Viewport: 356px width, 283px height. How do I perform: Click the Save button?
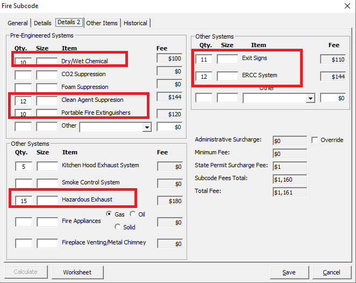pos(289,272)
